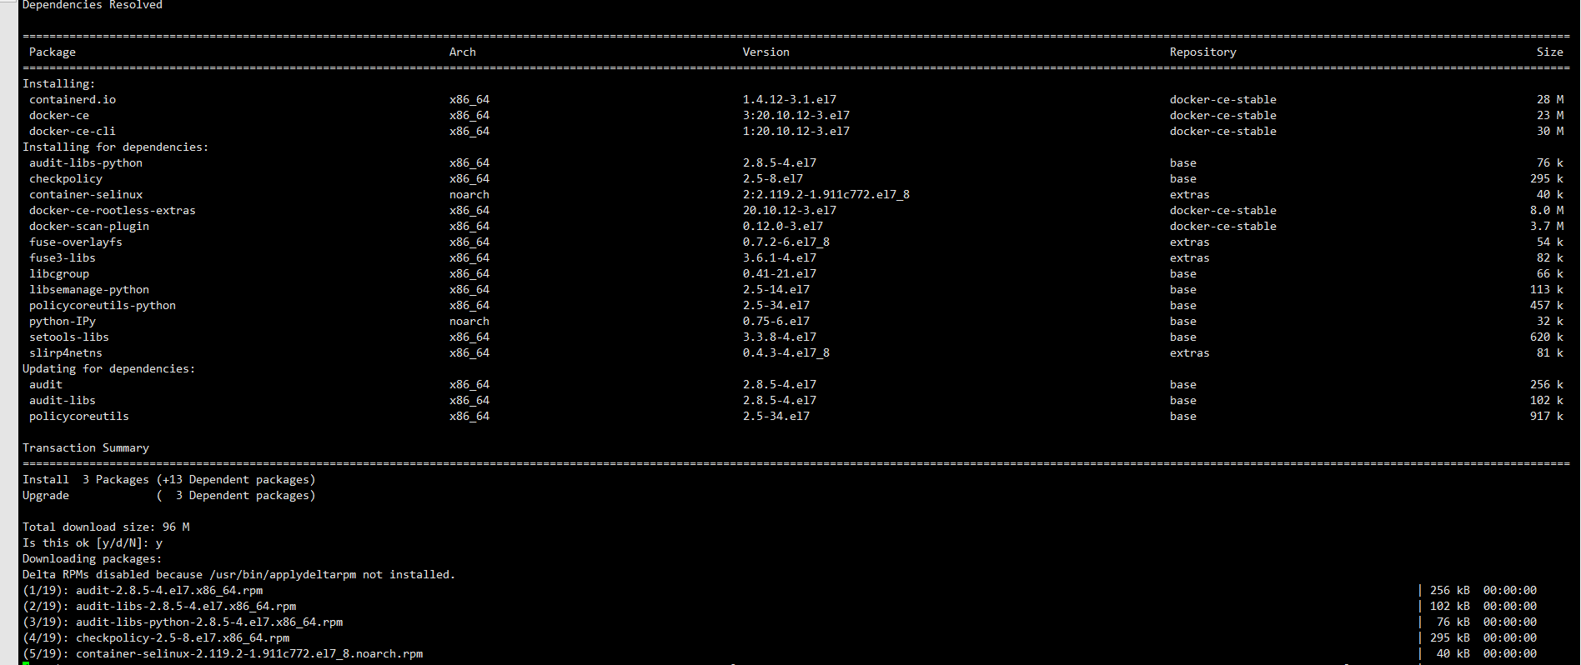The width and height of the screenshot is (1581, 665).
Task: Select policycoreutils update package name
Action: (x=79, y=416)
